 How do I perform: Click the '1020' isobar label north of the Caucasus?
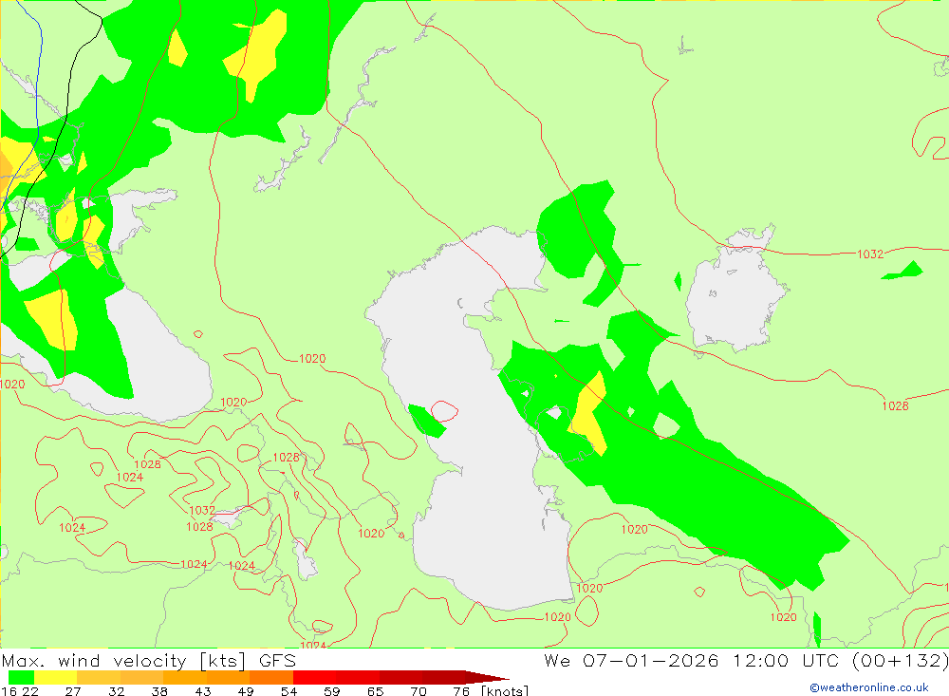point(312,359)
